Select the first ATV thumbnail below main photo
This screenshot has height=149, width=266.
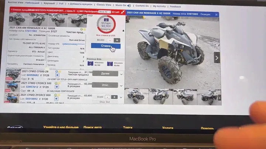[136, 96]
